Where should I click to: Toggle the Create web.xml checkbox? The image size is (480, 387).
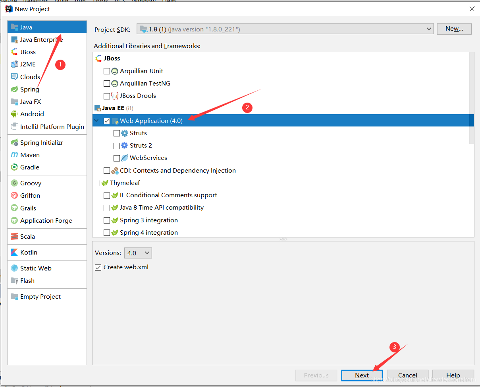(98, 267)
